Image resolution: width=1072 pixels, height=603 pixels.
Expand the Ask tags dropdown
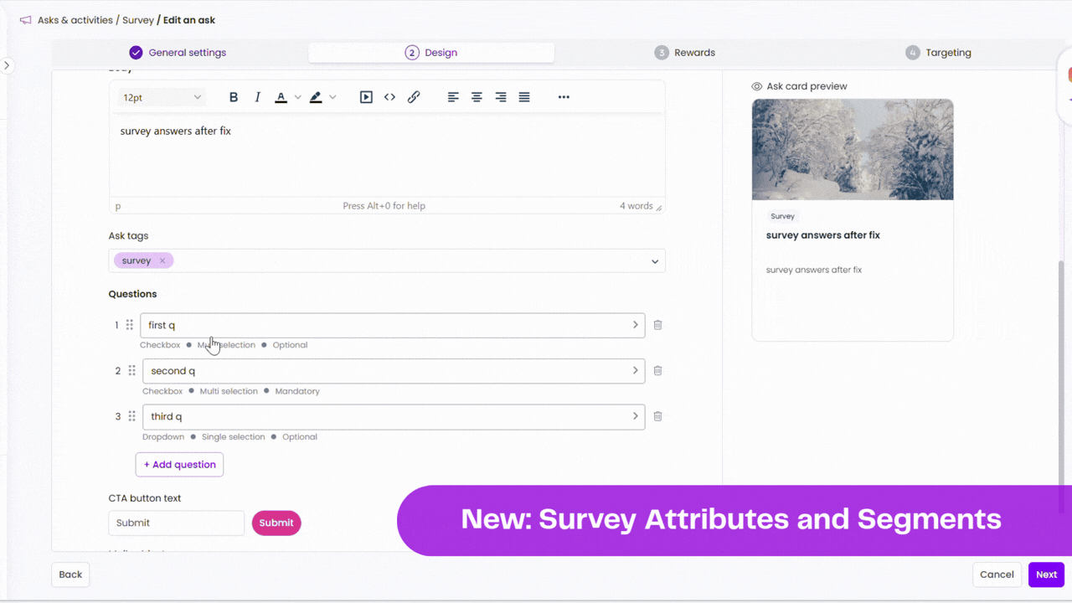coord(655,260)
